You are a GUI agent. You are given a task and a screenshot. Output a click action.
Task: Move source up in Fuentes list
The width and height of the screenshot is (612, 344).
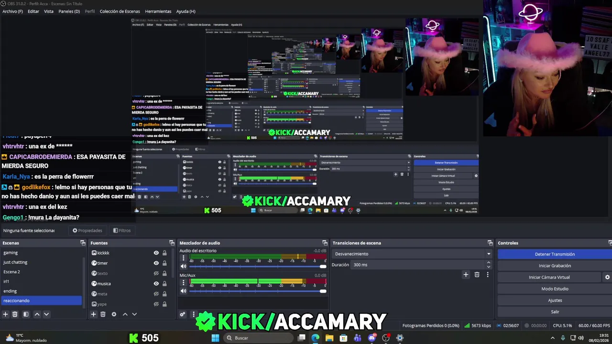click(125, 314)
